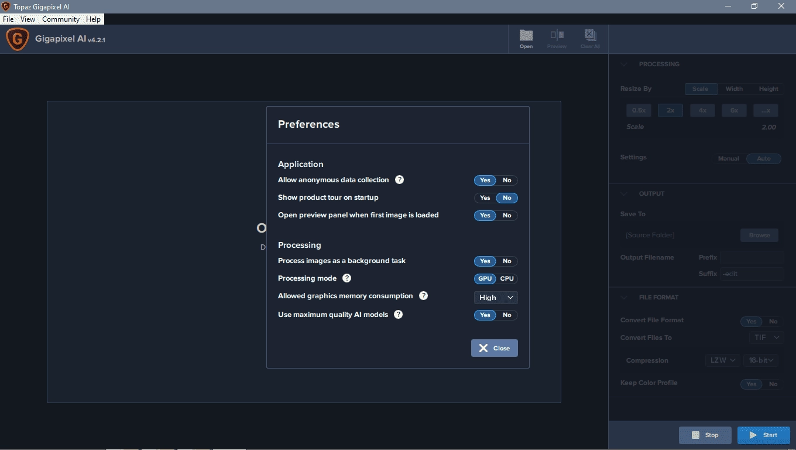Disable background task processing with No
Image resolution: width=796 pixels, height=450 pixels.
point(507,261)
